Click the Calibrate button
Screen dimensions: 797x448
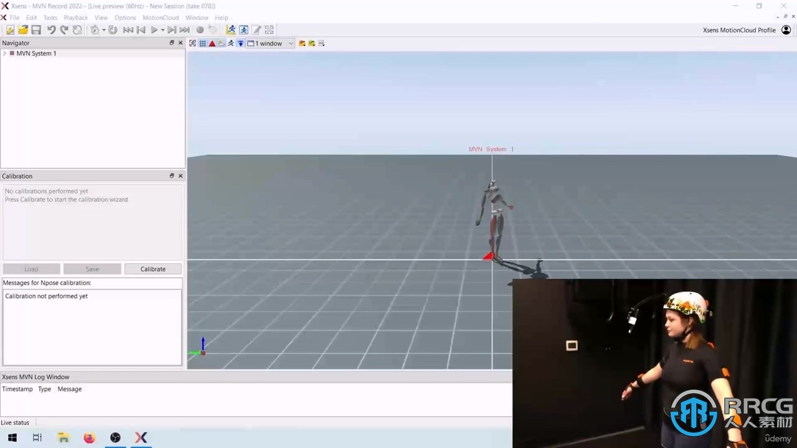[153, 269]
